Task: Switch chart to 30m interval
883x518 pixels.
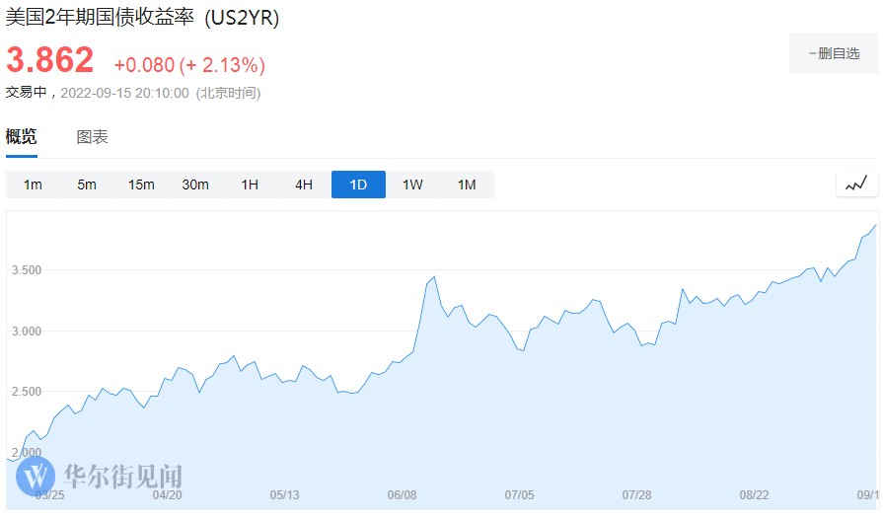Action: point(195,185)
